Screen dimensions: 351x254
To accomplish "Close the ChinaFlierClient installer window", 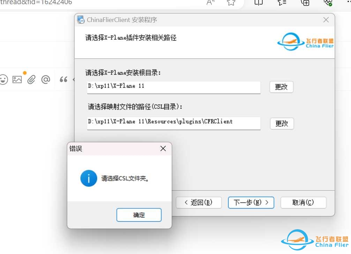I will (326, 20).
